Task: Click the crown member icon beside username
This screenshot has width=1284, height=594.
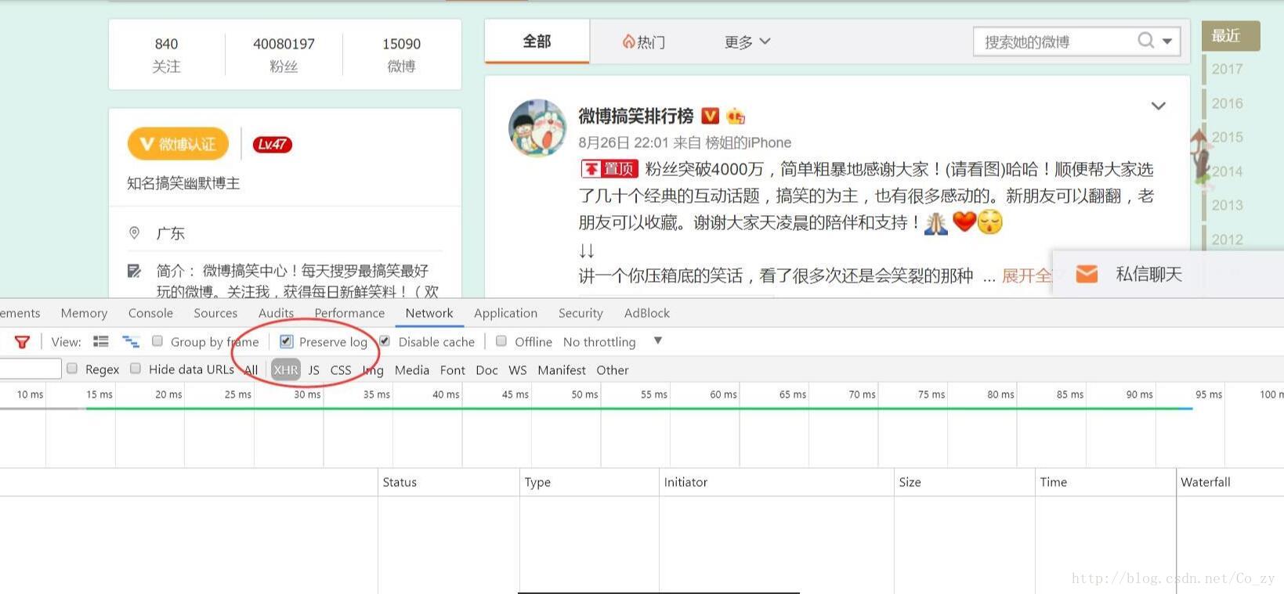Action: (x=735, y=117)
